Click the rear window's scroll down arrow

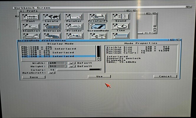pyautogui.click(x=155, y=31)
